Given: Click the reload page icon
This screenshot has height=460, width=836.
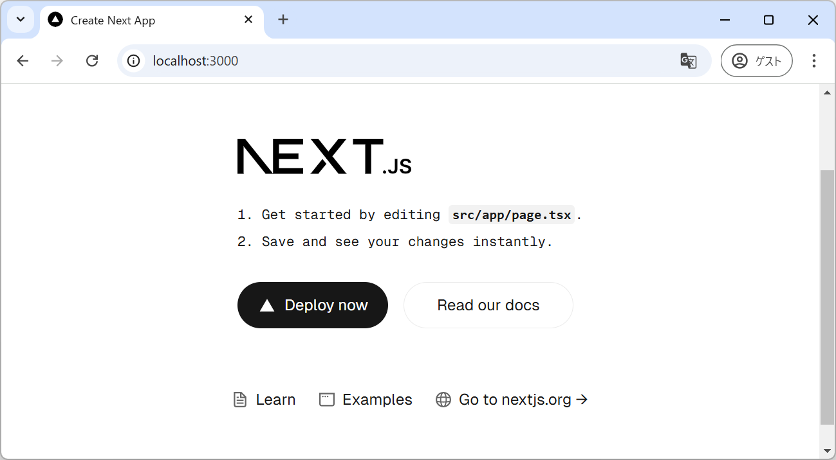Looking at the screenshot, I should (x=92, y=61).
